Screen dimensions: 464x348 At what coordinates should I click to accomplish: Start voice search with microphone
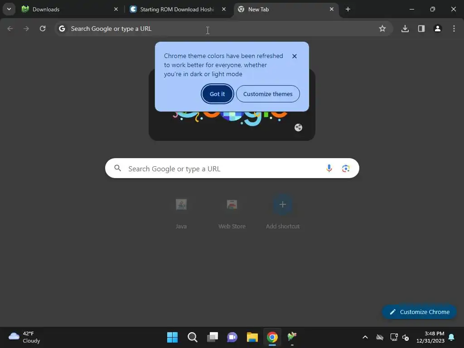329,169
